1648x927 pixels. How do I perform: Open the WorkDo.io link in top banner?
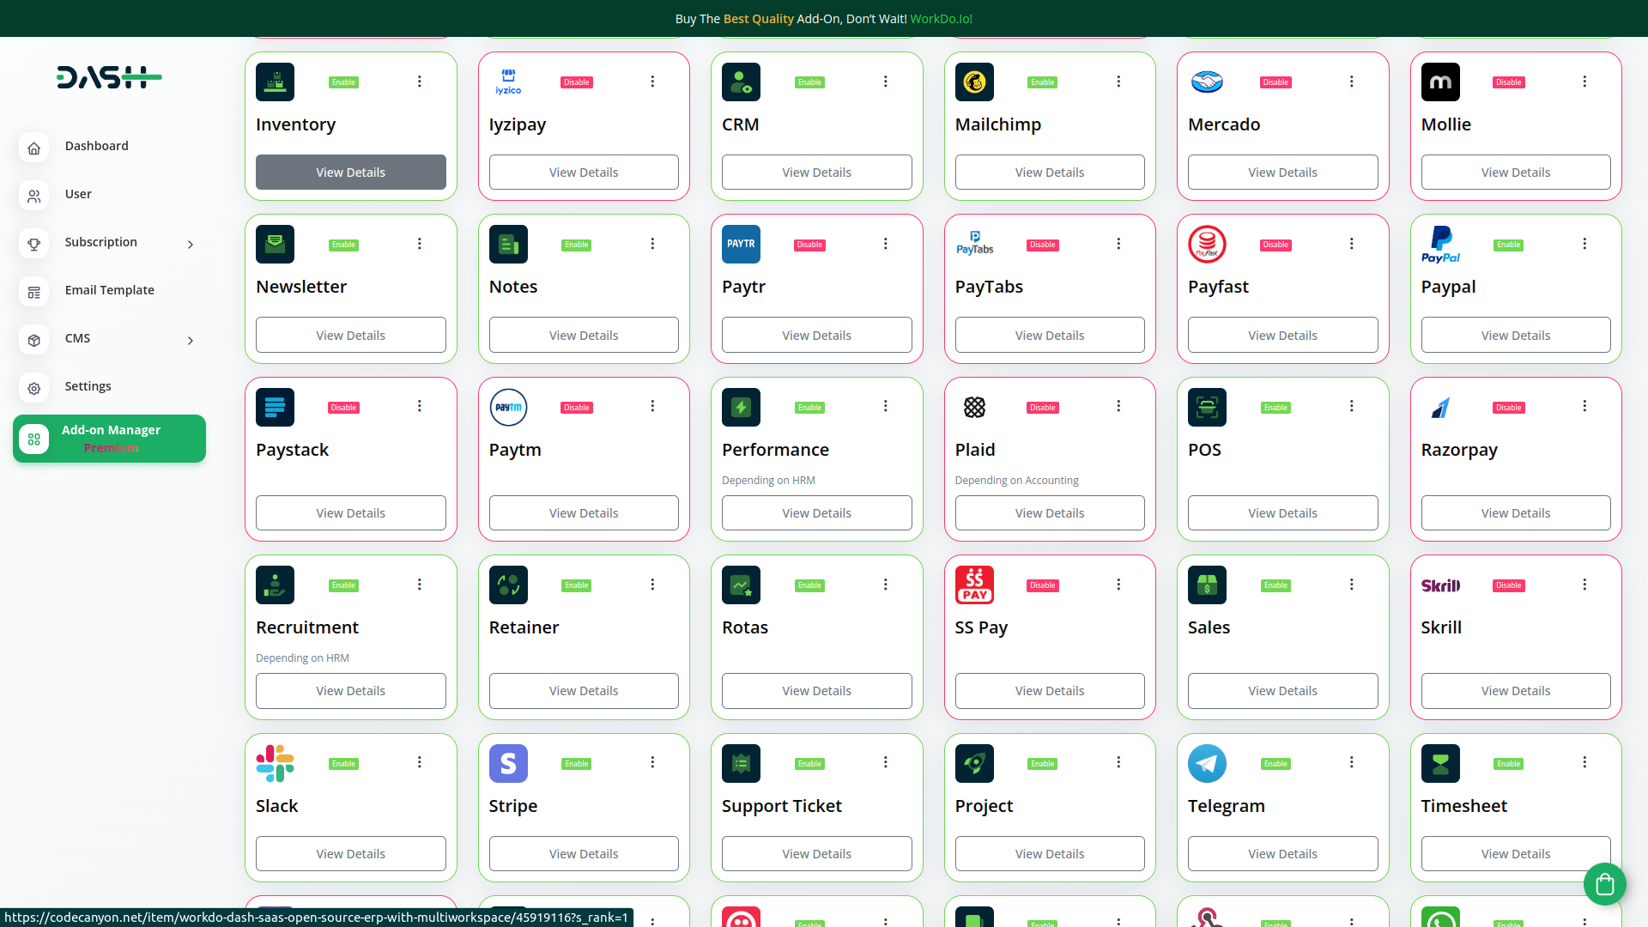coord(941,19)
